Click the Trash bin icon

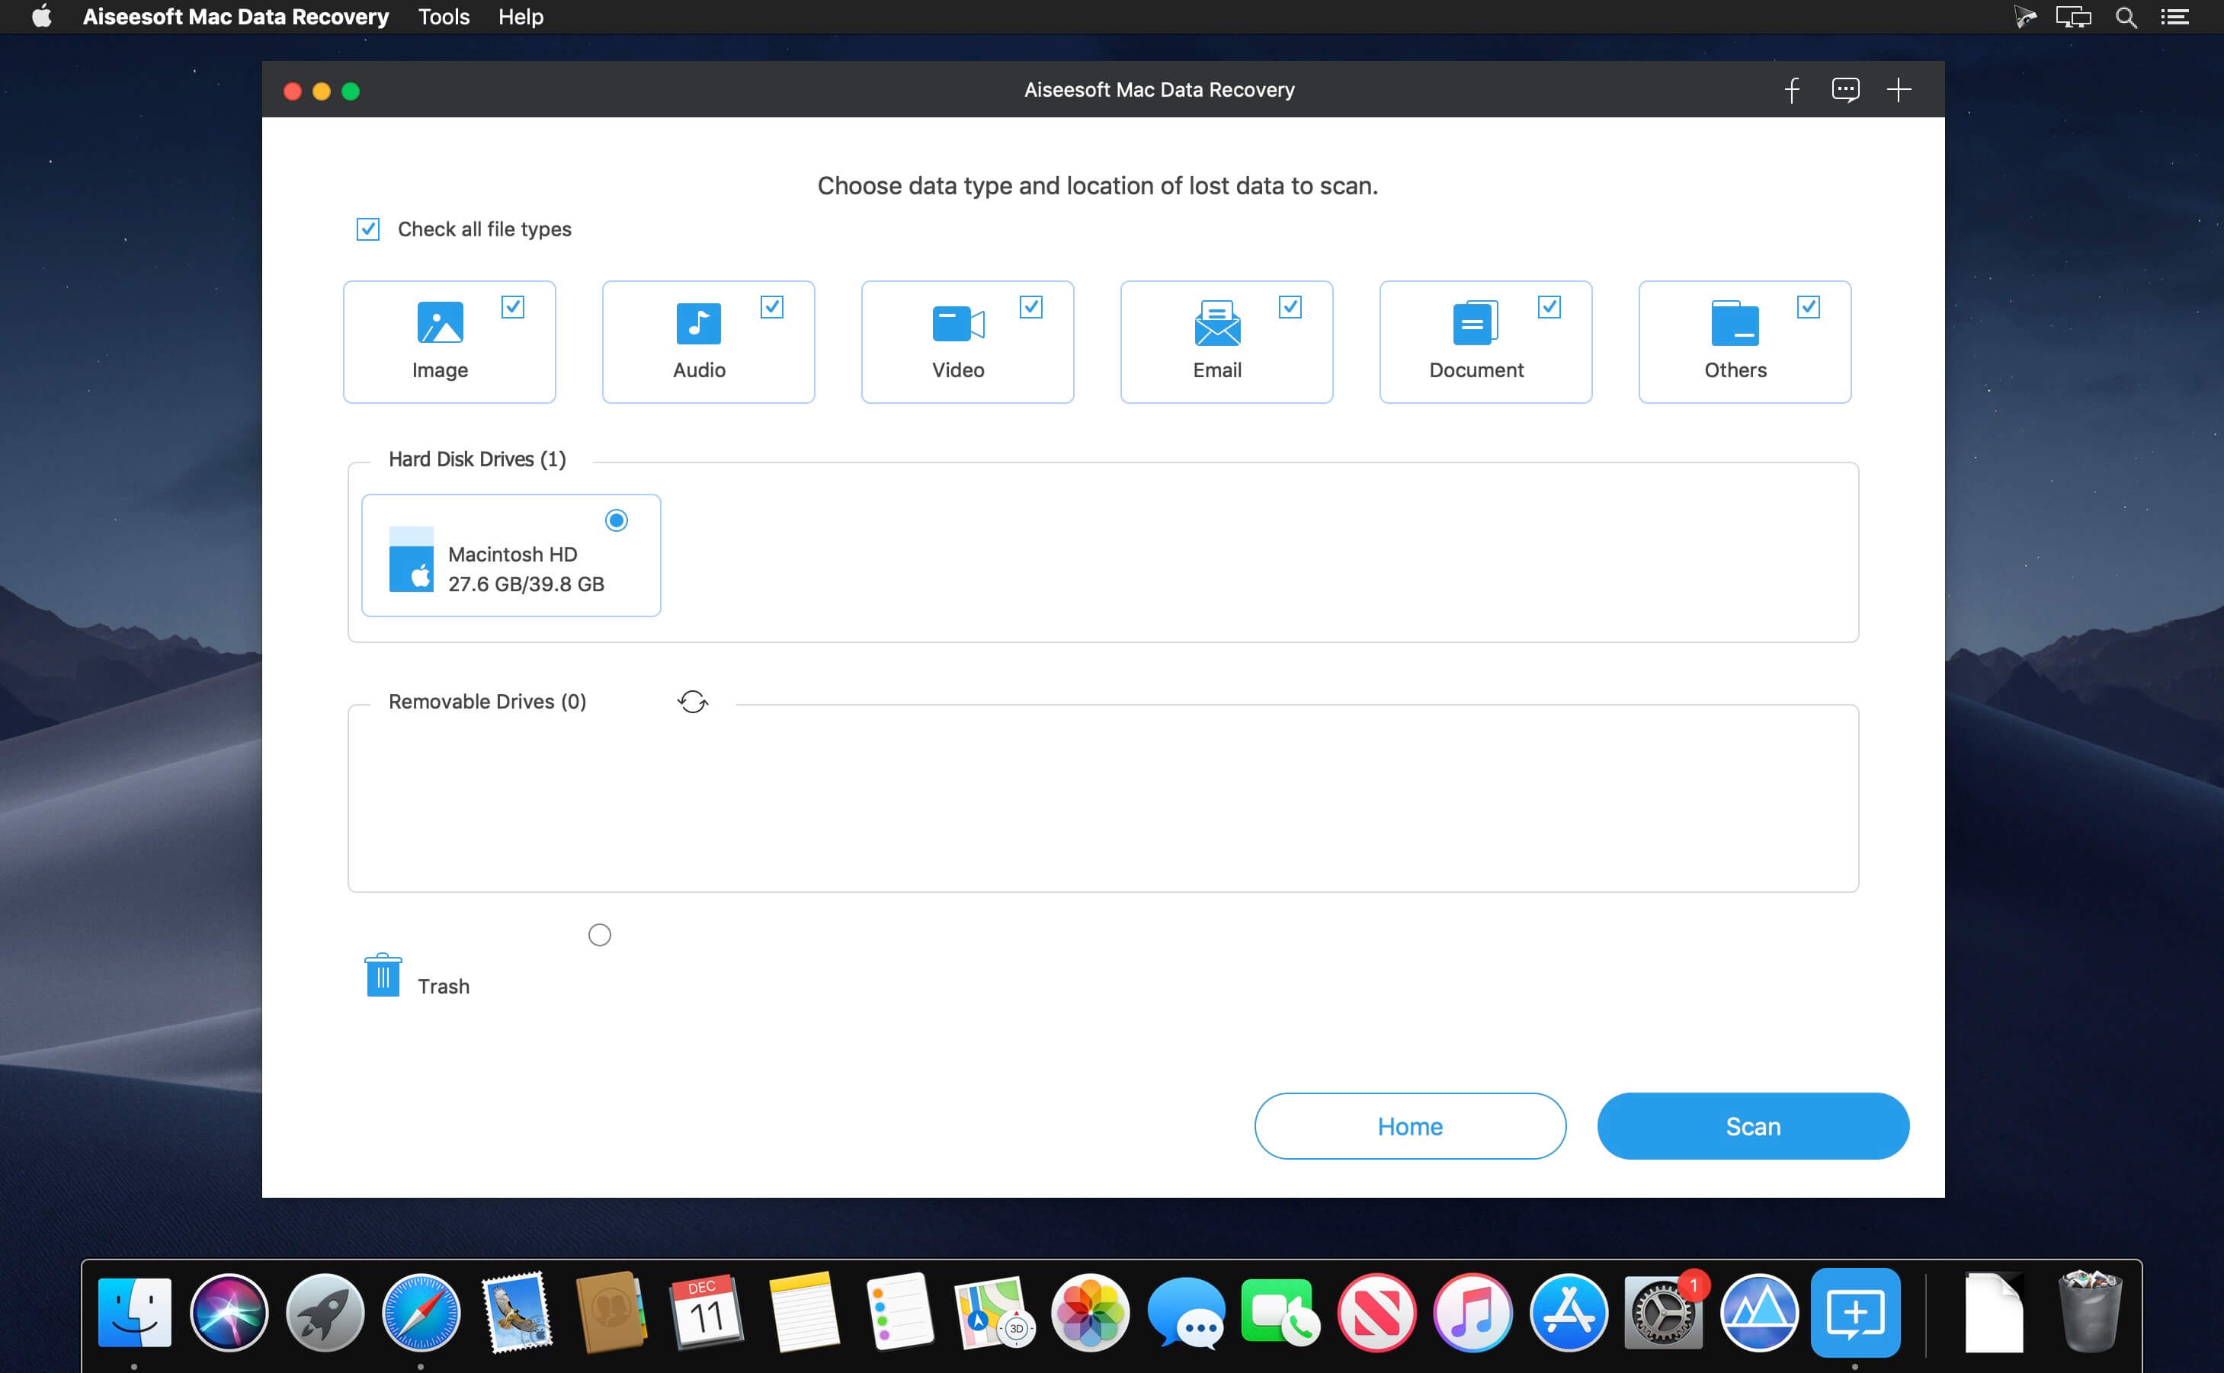pos(383,975)
